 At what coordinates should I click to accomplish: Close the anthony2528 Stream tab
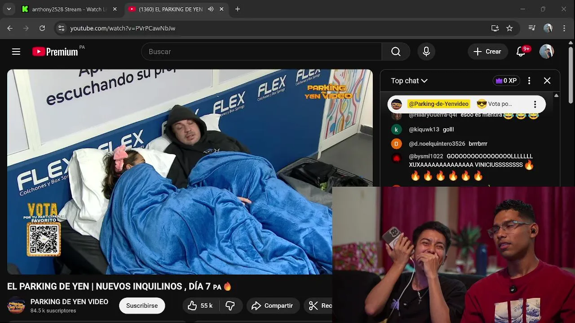pyautogui.click(x=115, y=9)
